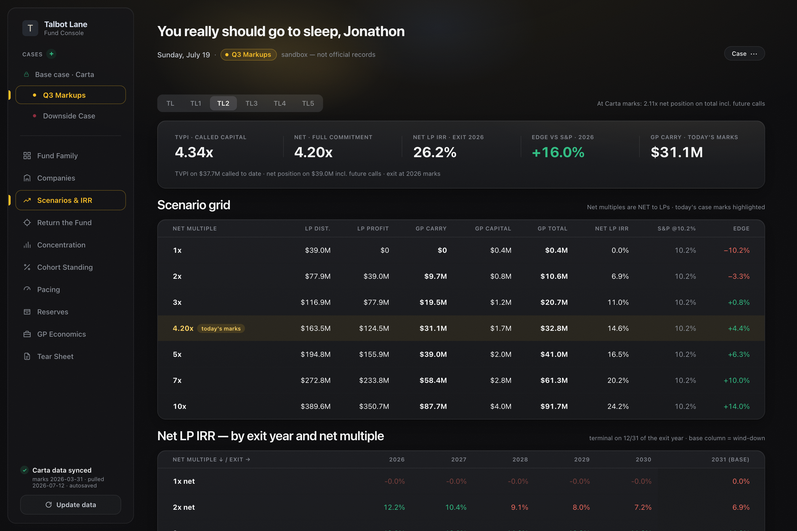Select the Q3 Markups case in sidebar
This screenshot has width=797, height=531.
(70, 95)
